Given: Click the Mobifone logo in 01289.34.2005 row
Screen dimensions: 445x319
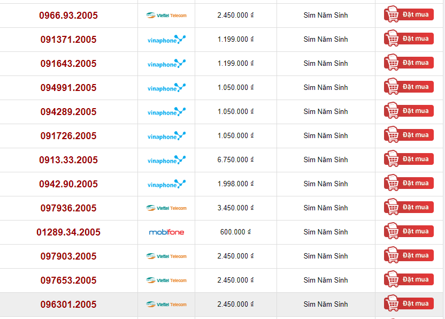Looking at the screenshot, I should [166, 232].
